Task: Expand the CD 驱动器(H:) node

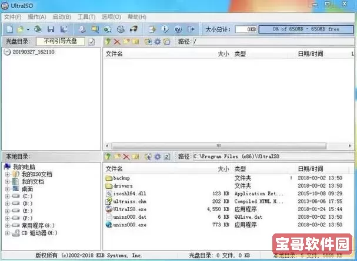Action: pyautogui.click(x=7, y=233)
